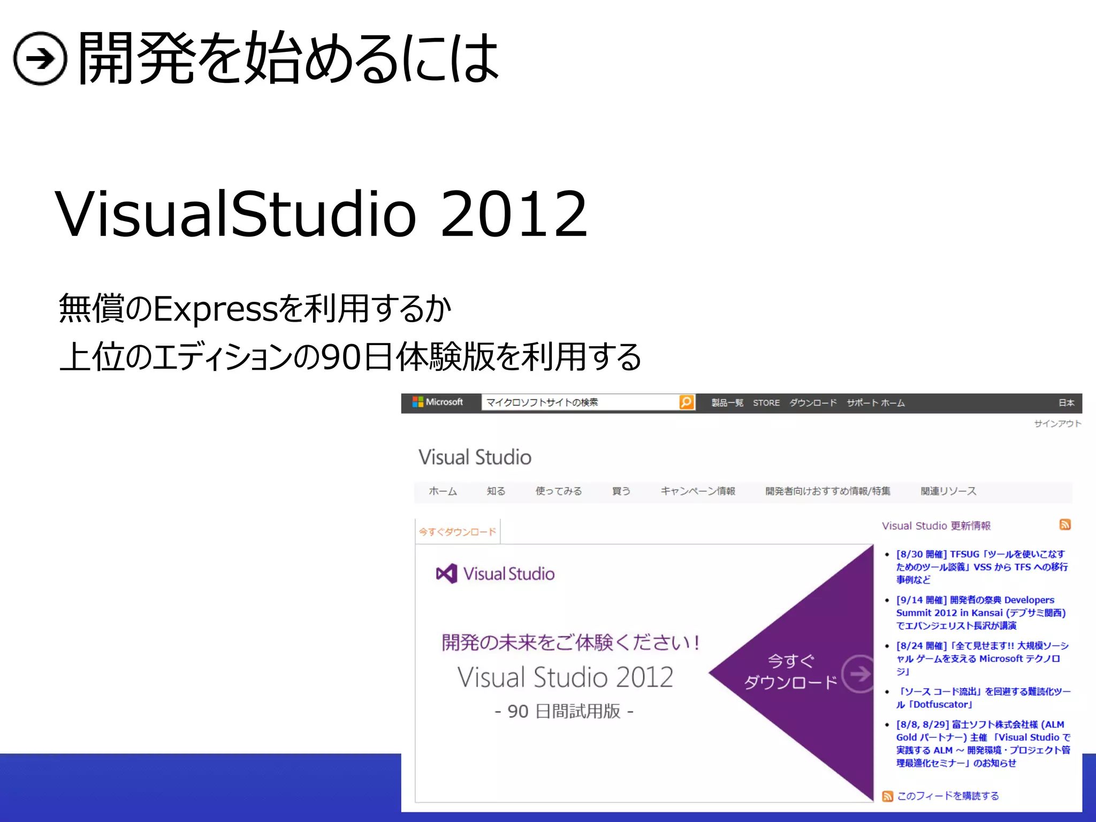
Task: Click the purple 今すぐダウンロード banner button
Action: (x=792, y=673)
